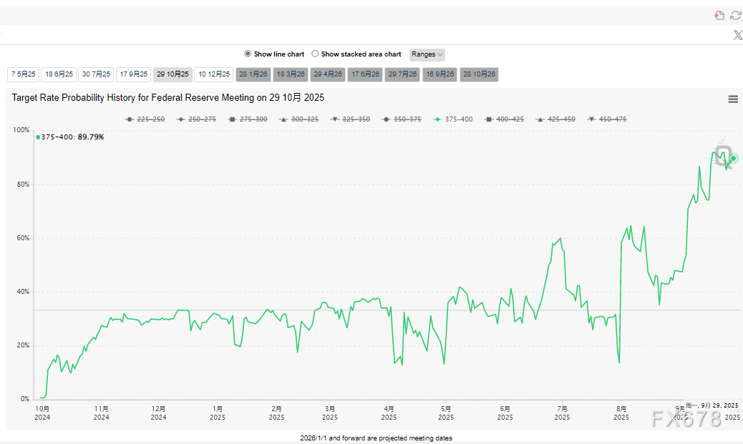The height and width of the screenshot is (444, 743).
Task: Click the refresh icon at top right
Action: click(x=735, y=15)
